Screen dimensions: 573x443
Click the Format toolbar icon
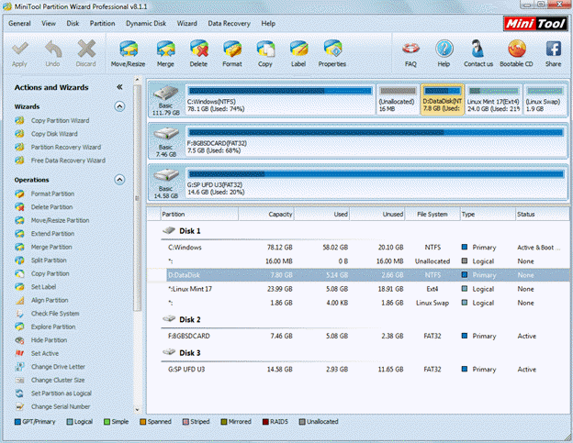[x=232, y=49]
